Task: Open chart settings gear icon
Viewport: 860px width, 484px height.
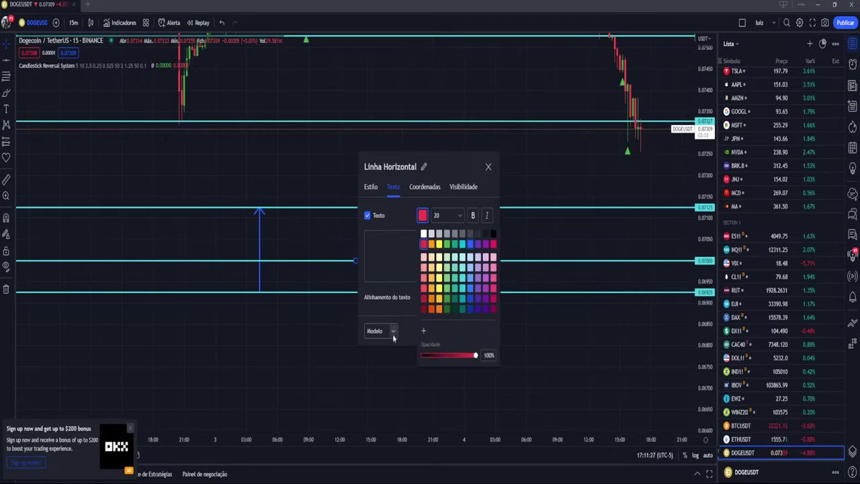Action: (800, 23)
